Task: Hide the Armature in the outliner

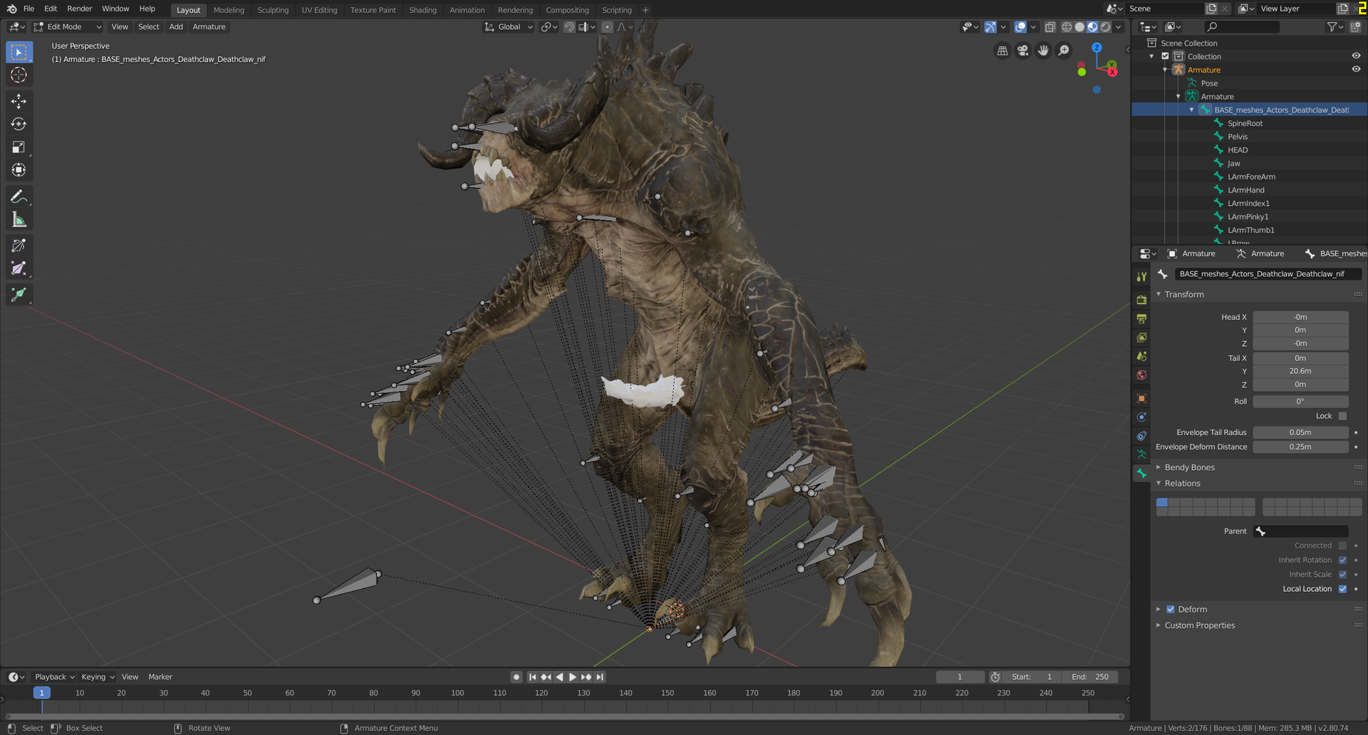Action: coord(1356,70)
